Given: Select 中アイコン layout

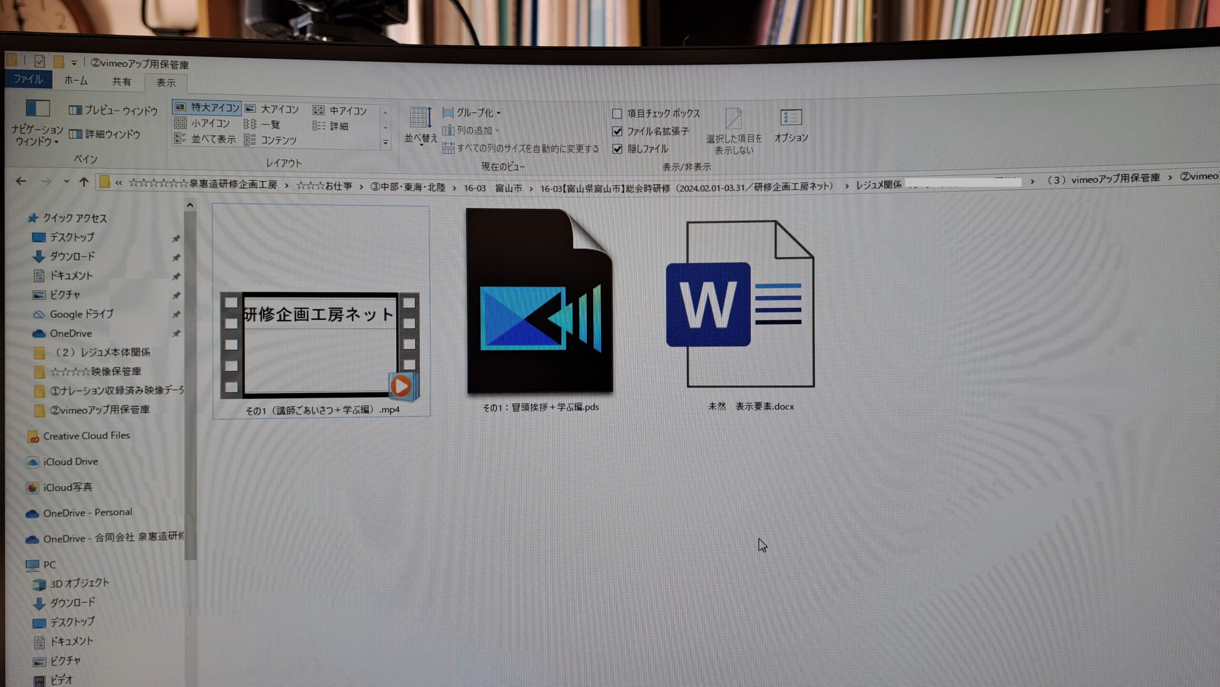Looking at the screenshot, I should 340,111.
